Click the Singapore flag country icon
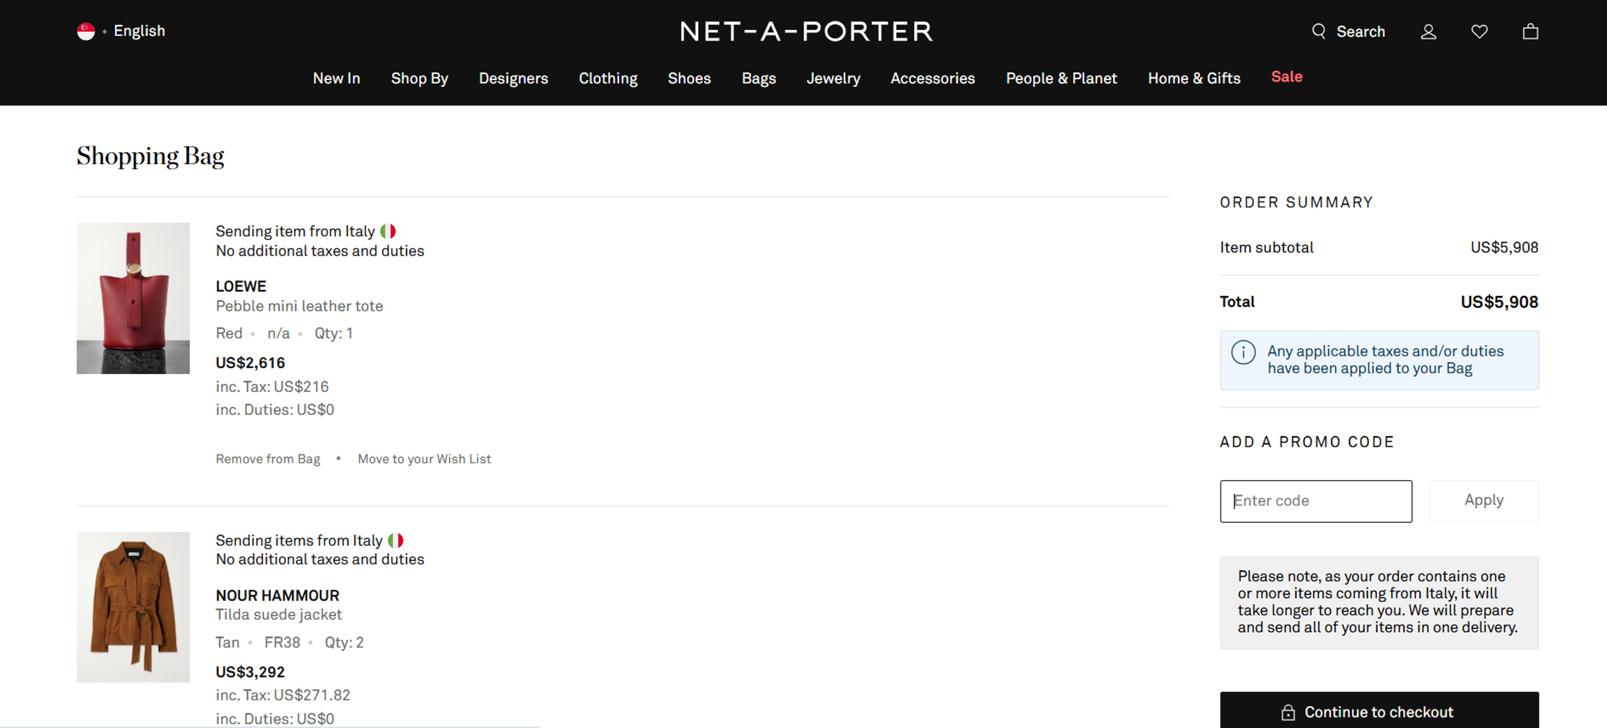This screenshot has height=728, width=1607. pos(86,31)
